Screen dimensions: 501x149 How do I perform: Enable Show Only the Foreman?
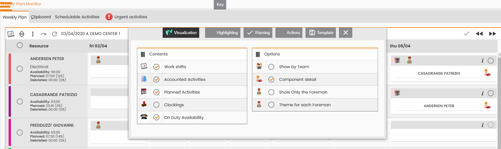pos(271,92)
